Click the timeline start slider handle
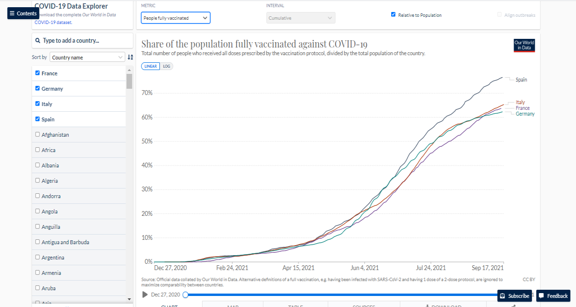This screenshot has height=307, width=576. click(x=185, y=295)
